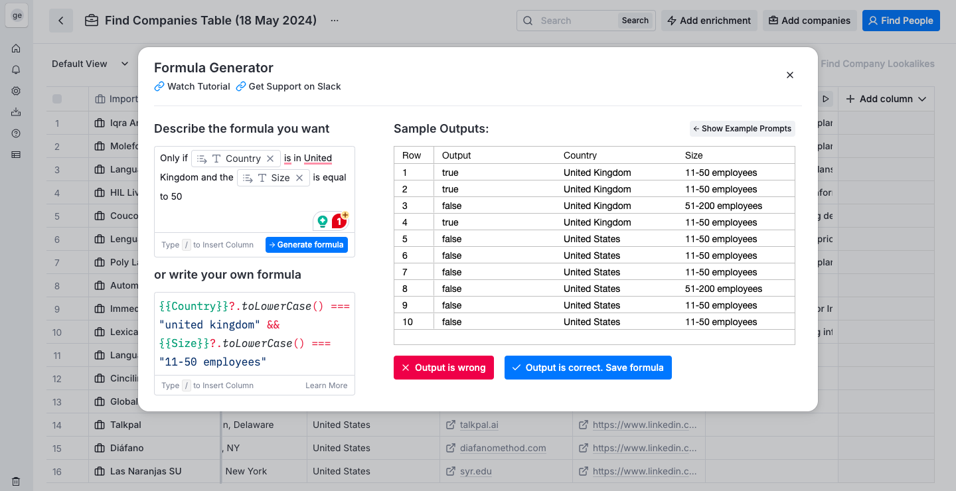
Task: Click the trash icon at bottom left
Action: pyautogui.click(x=16, y=482)
